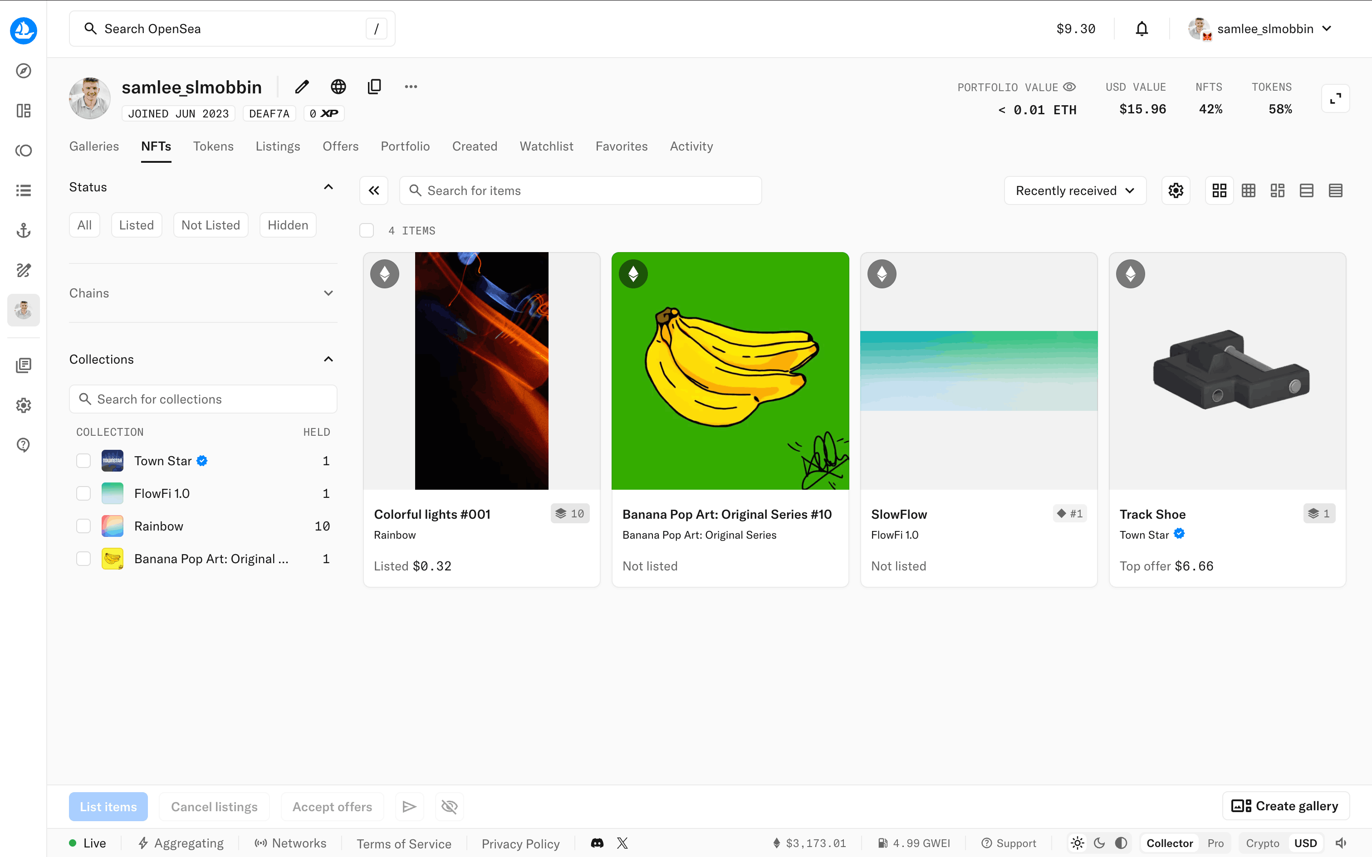Open the display settings gear beside the sort dropdown
The image size is (1372, 857).
pos(1175,190)
